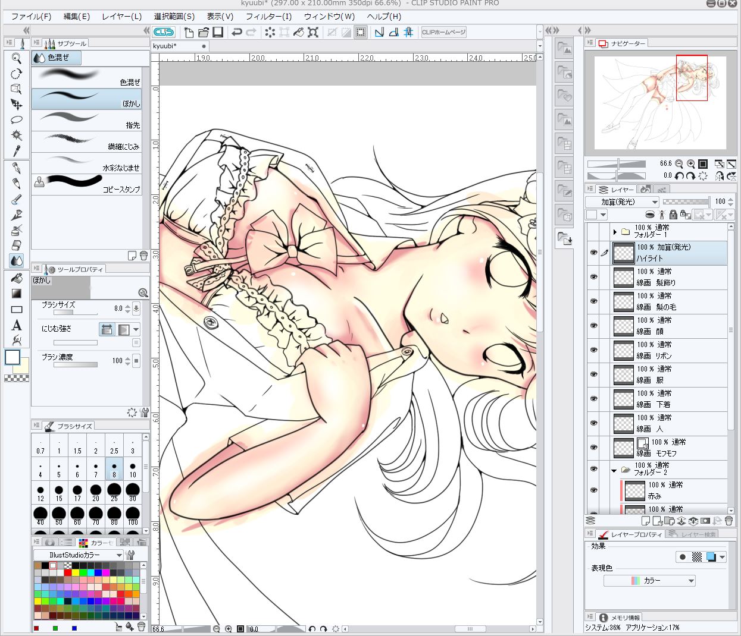This screenshot has width=741, height=636.
Task: Open the ウィンドウ(W) menu
Action: [329, 17]
